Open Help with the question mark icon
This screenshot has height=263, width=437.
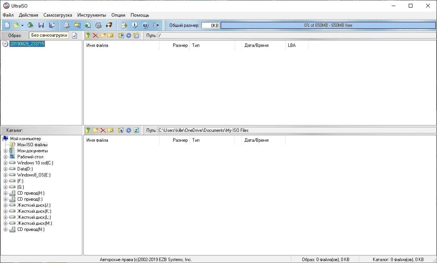point(145,25)
